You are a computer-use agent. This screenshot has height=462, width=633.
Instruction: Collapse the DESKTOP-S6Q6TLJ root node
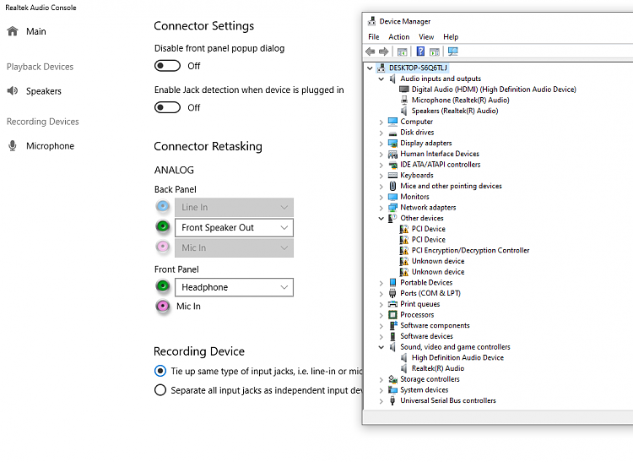[x=370, y=68]
